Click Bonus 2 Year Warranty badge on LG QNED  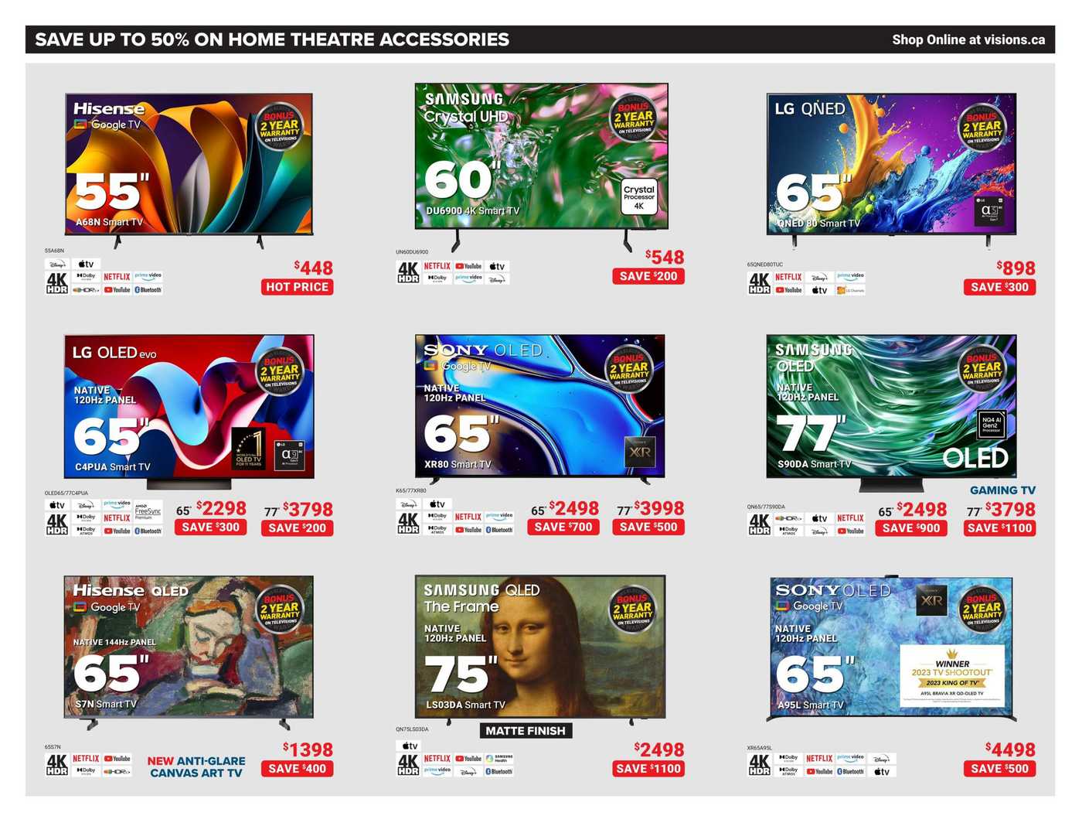pyautogui.click(x=982, y=128)
